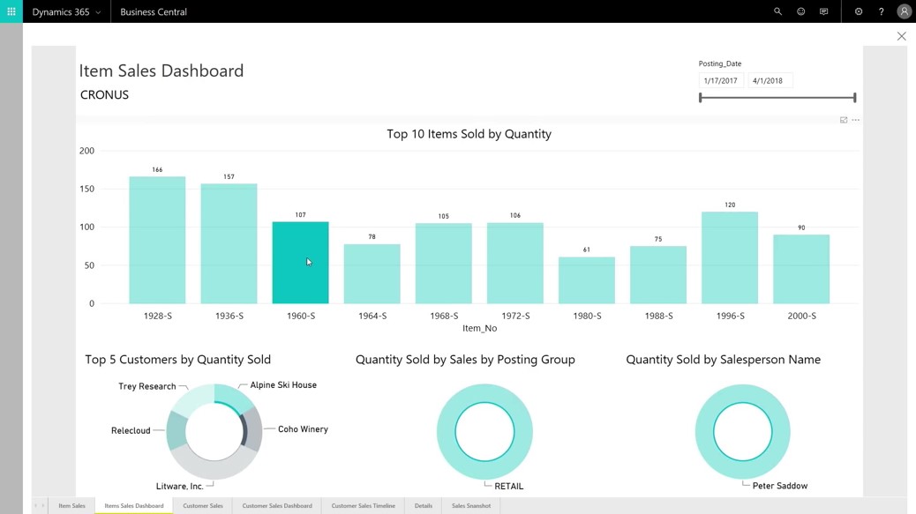
Task: Click the Posting_Date slider's left handle
Action: click(x=701, y=98)
